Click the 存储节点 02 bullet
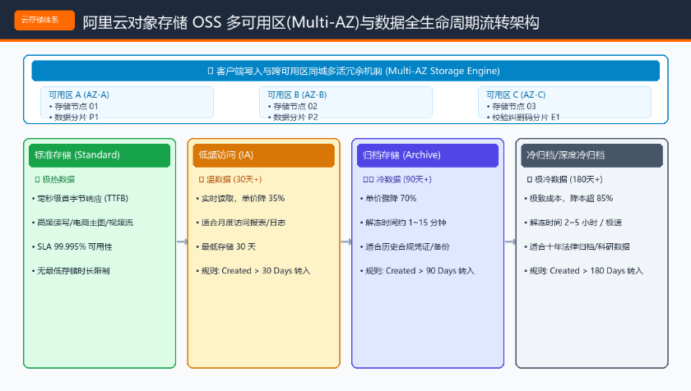 coord(293,106)
